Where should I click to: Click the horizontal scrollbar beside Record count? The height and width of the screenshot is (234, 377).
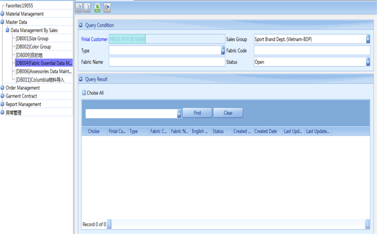coord(237,224)
